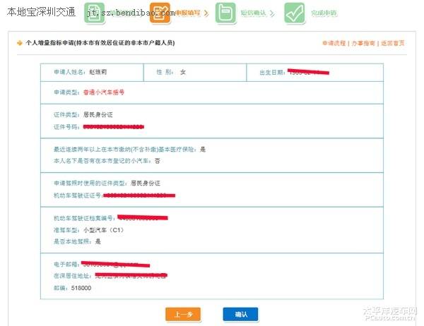Click the green 短信确认 step icon
Viewport: 424px width, 326px height.
click(x=225, y=13)
